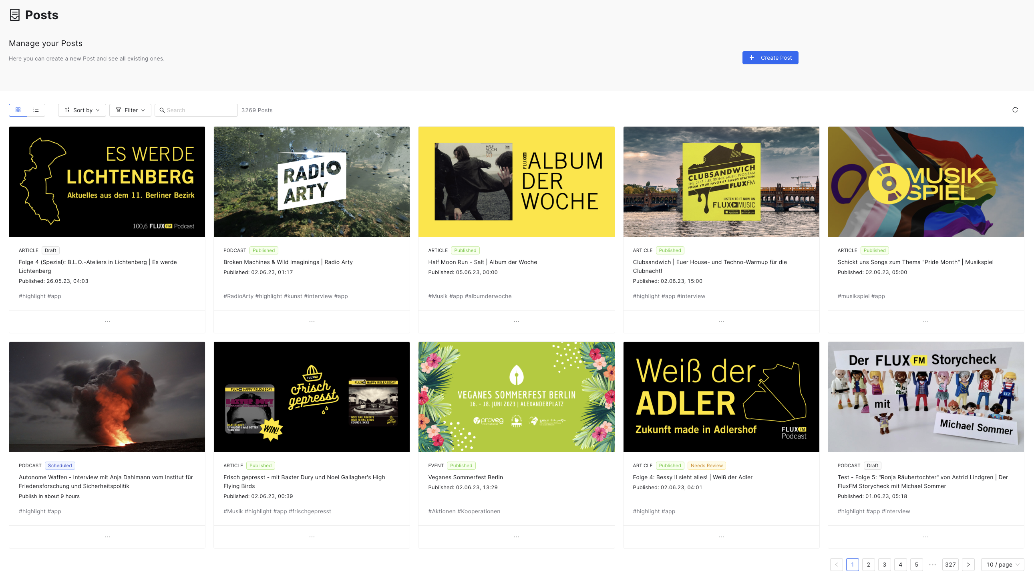1034x577 pixels.
Task: Open more options for Autonome Waffen post
Action: (107, 537)
